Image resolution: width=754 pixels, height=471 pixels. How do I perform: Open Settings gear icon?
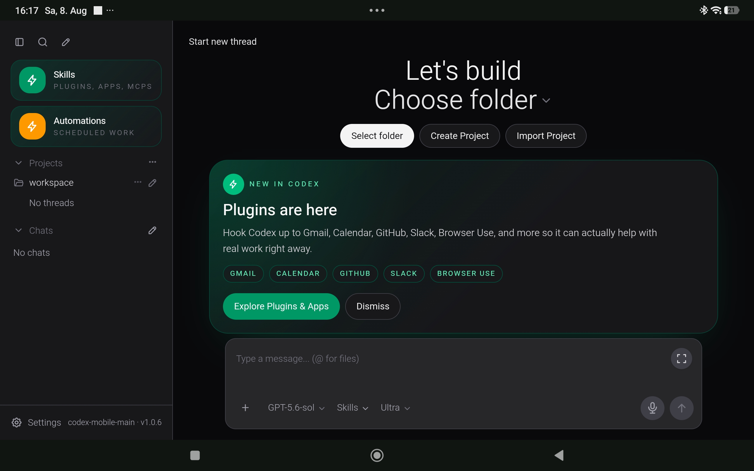click(x=16, y=422)
